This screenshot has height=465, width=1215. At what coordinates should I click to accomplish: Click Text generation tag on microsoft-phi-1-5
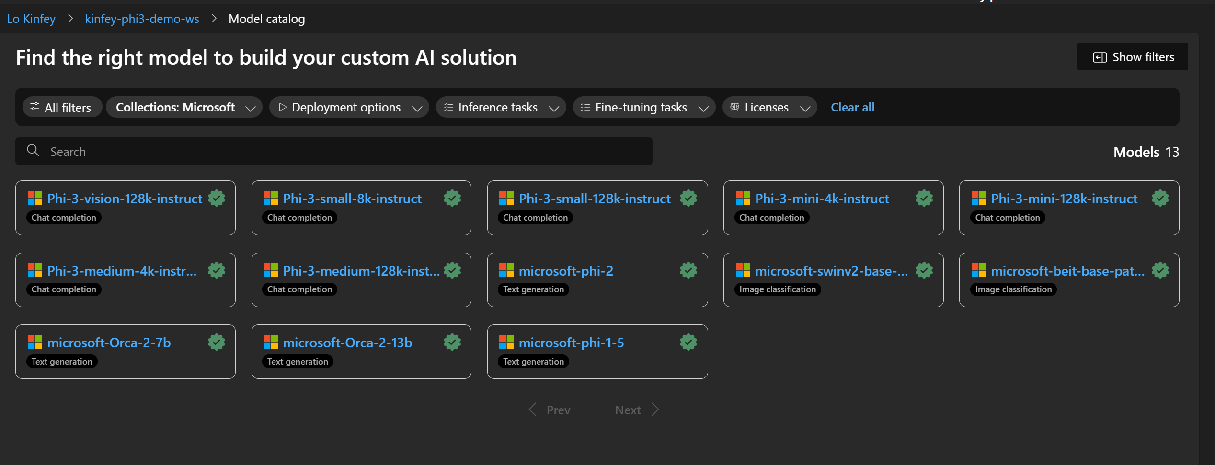[534, 362]
